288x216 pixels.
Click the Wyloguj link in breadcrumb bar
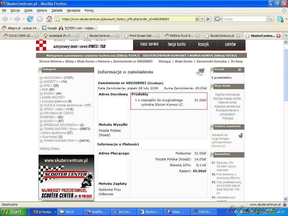pos(165,61)
